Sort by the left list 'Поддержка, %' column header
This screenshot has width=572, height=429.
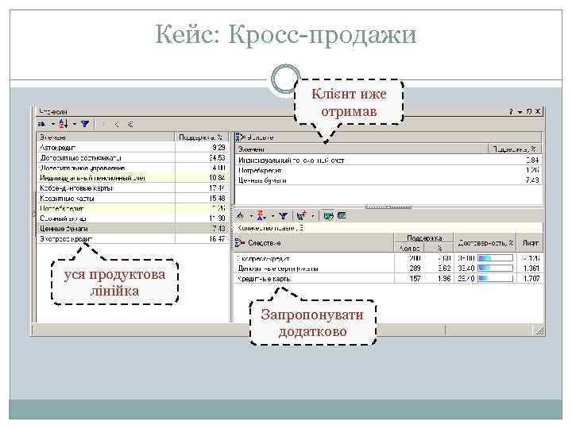202,137
